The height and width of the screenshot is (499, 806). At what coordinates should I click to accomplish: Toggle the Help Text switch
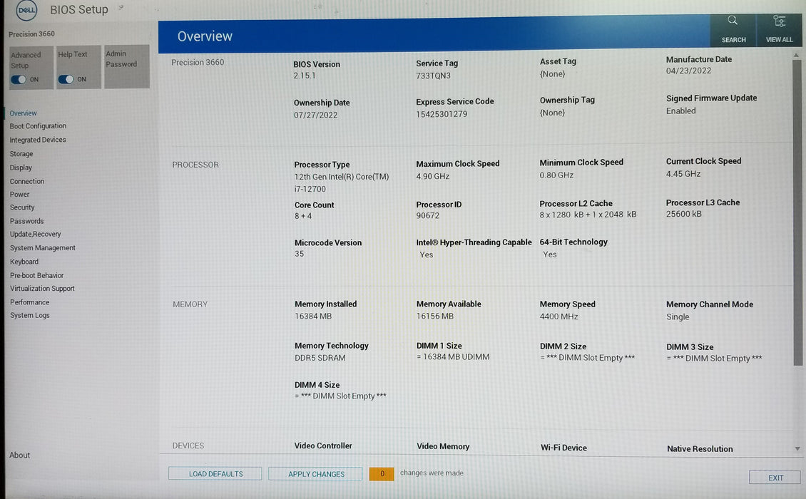click(66, 79)
